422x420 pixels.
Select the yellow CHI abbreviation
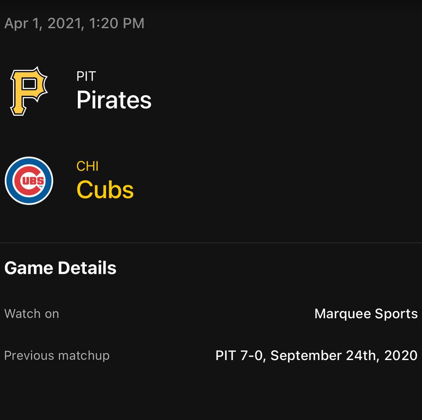pos(87,166)
